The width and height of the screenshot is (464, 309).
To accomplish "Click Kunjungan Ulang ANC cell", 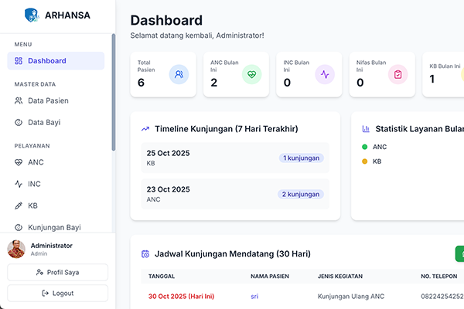I will pos(351,297).
